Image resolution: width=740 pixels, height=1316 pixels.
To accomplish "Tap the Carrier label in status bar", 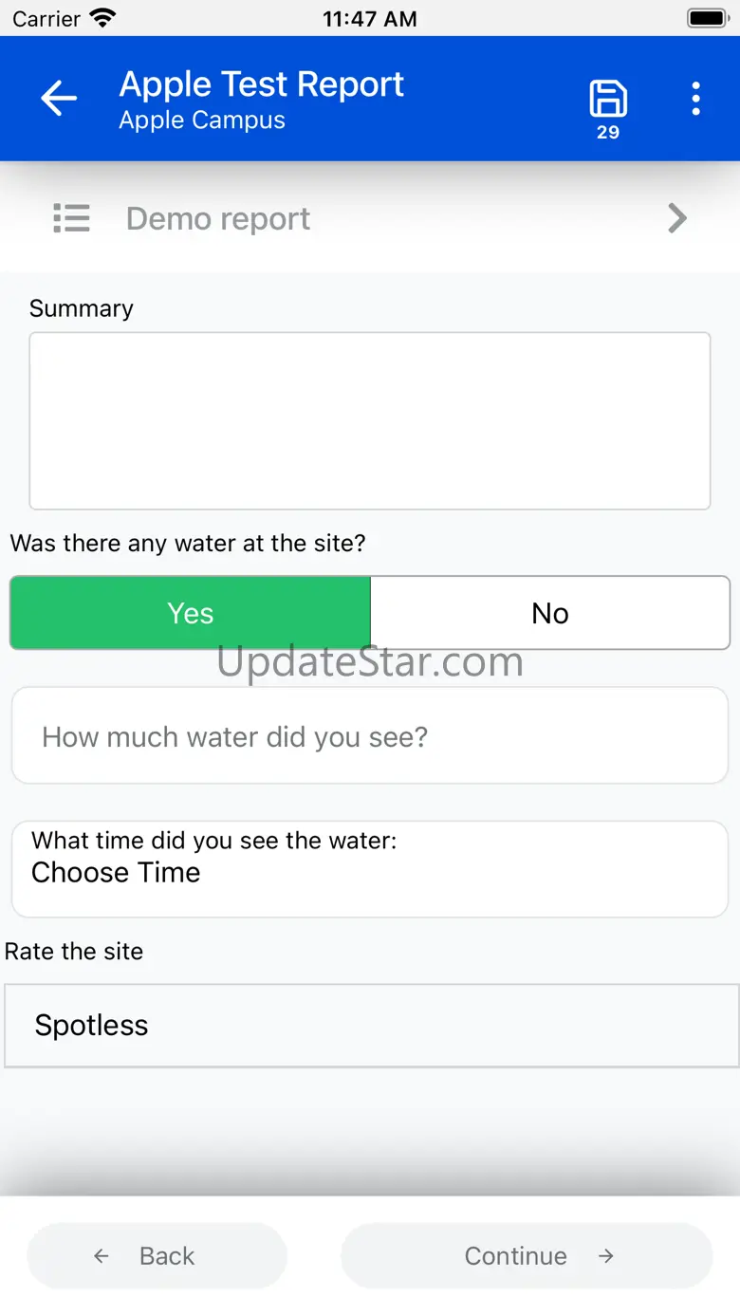I will [46, 18].
